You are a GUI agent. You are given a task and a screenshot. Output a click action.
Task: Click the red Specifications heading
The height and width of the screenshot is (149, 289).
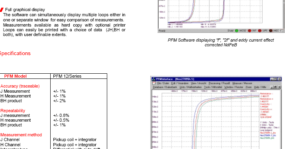pos(15,53)
